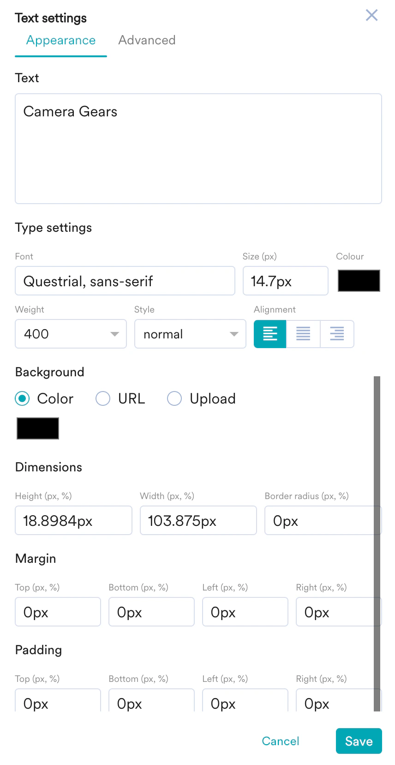
Task: Apply center text alignment
Action: (x=303, y=334)
